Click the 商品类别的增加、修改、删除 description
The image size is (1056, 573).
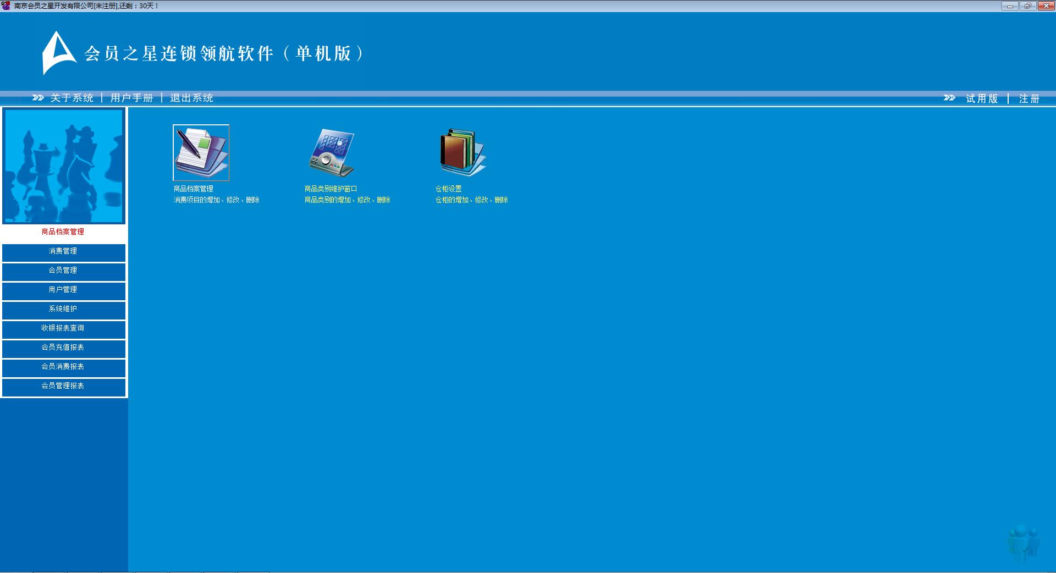[x=348, y=200]
